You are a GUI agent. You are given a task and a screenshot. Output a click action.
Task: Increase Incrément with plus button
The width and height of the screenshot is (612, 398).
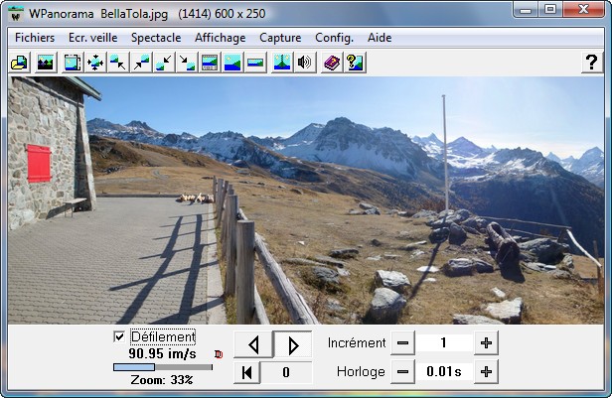click(487, 343)
